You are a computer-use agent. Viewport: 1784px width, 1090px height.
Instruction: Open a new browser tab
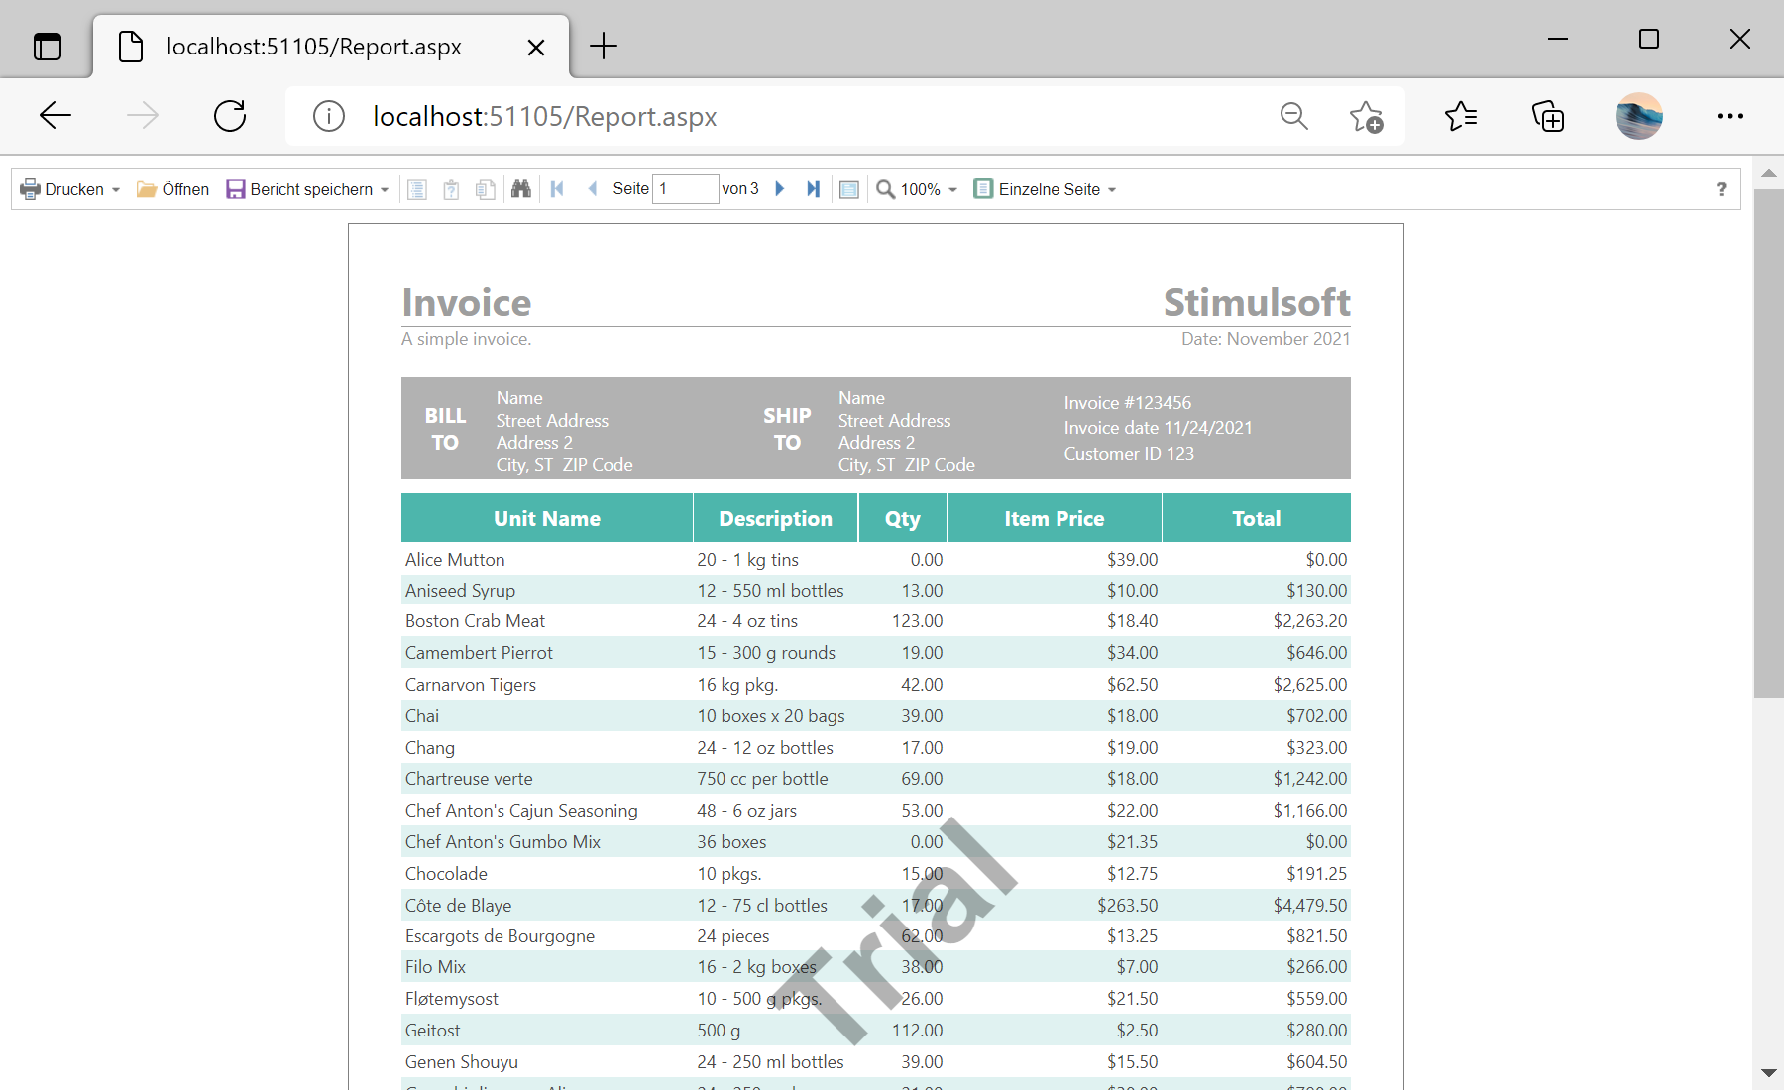click(x=604, y=46)
